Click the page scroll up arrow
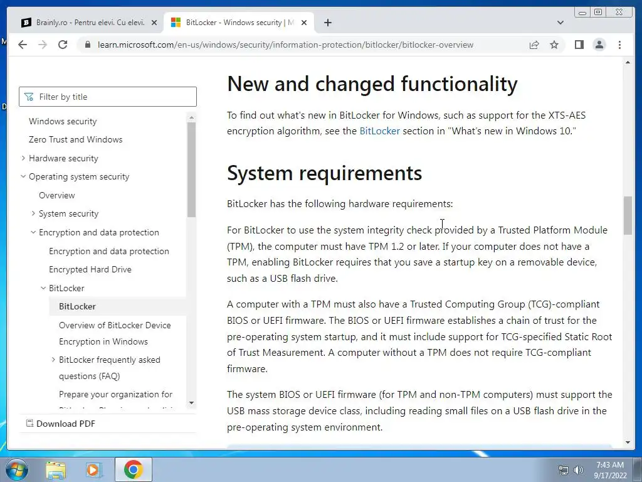 coord(628,62)
